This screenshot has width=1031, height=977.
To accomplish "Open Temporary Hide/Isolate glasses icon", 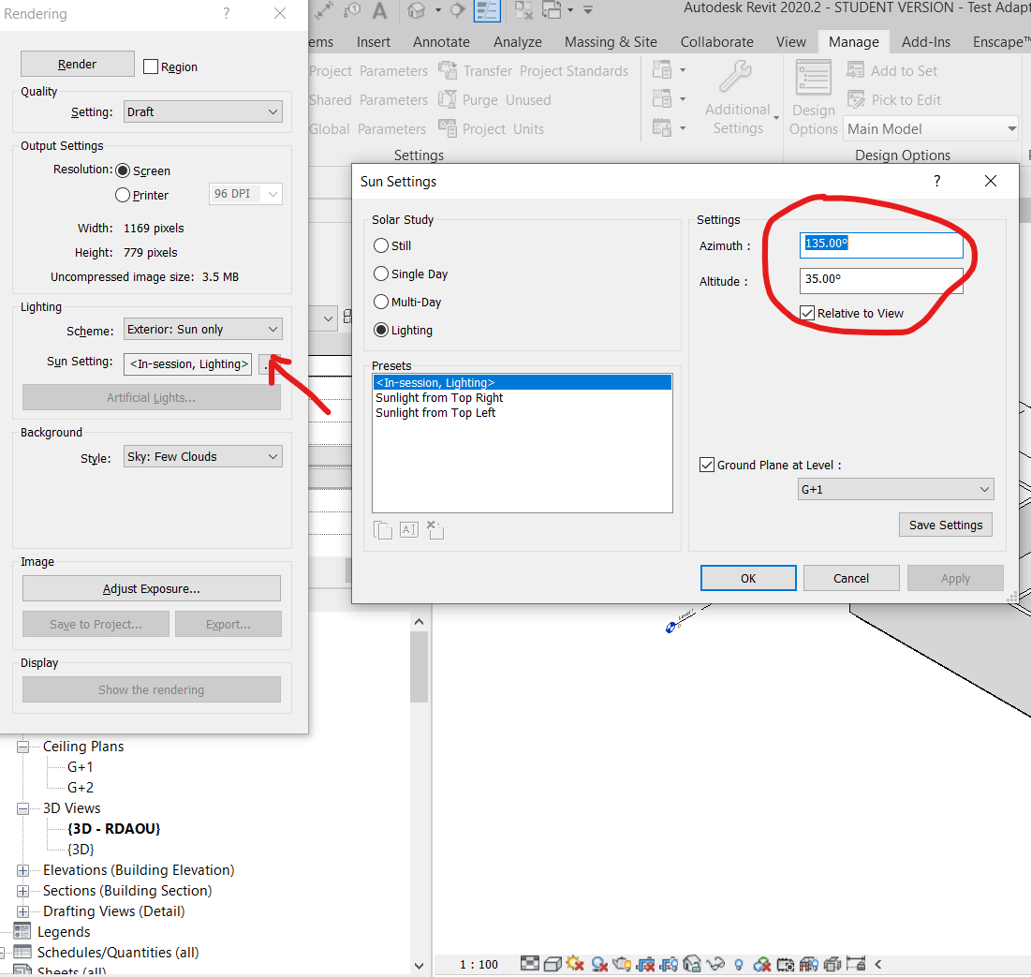I will [714, 964].
